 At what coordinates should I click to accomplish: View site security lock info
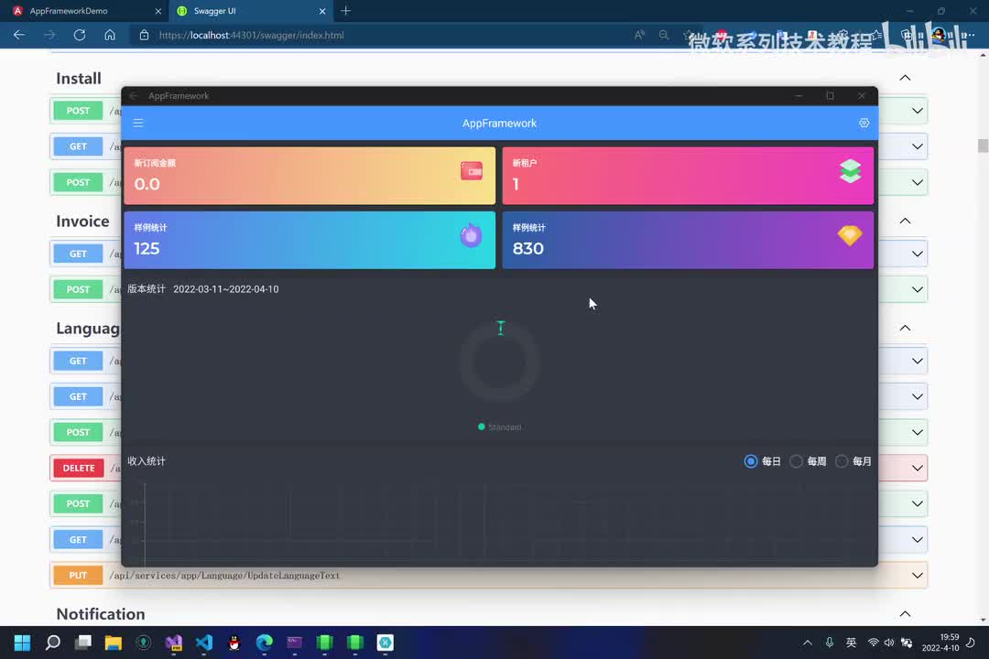click(x=144, y=36)
